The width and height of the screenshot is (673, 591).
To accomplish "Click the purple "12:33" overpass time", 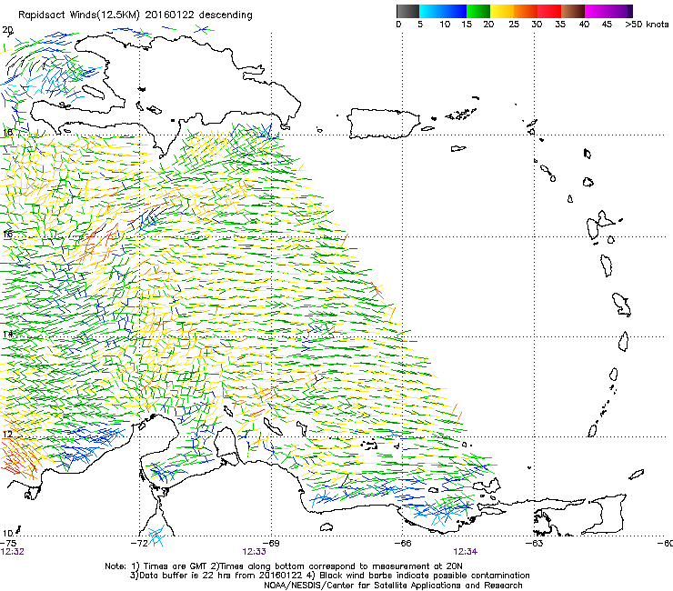I will [255, 552].
